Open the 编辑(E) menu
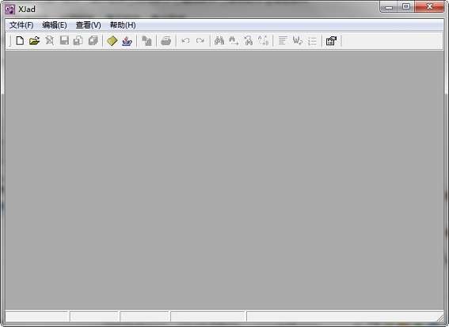 tap(55, 25)
